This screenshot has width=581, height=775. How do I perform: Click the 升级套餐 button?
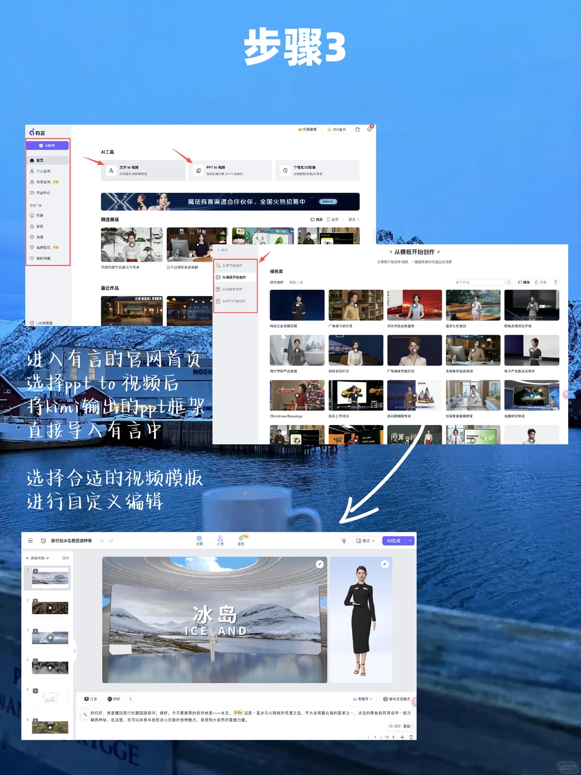(308, 130)
